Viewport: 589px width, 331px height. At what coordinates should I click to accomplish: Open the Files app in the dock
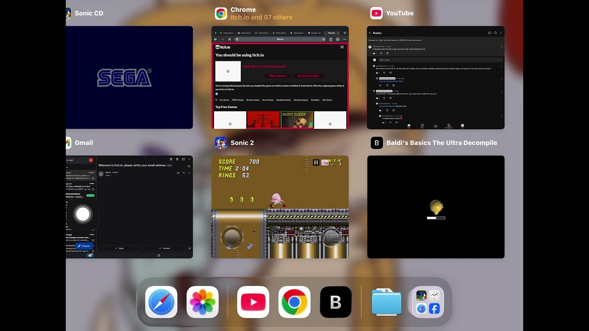(387, 302)
